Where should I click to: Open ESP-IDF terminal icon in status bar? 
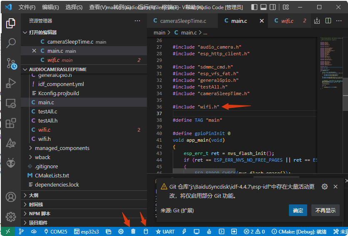click(221, 231)
